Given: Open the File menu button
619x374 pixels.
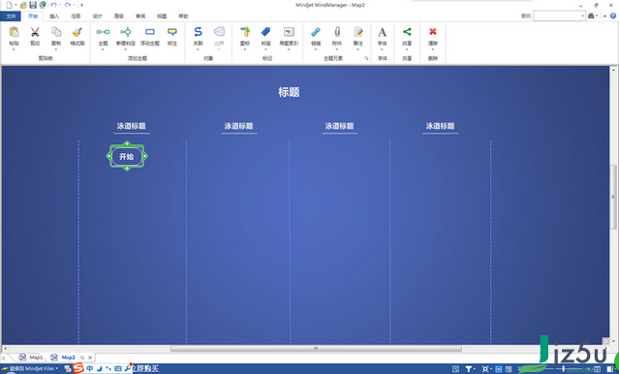Looking at the screenshot, I should [x=11, y=16].
